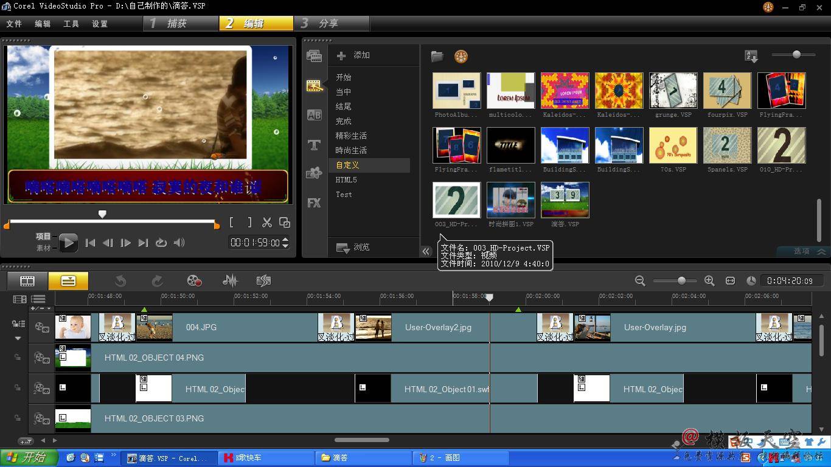This screenshot has height=467, width=831.
Task: Fit project in timeline window
Action: [x=730, y=281]
